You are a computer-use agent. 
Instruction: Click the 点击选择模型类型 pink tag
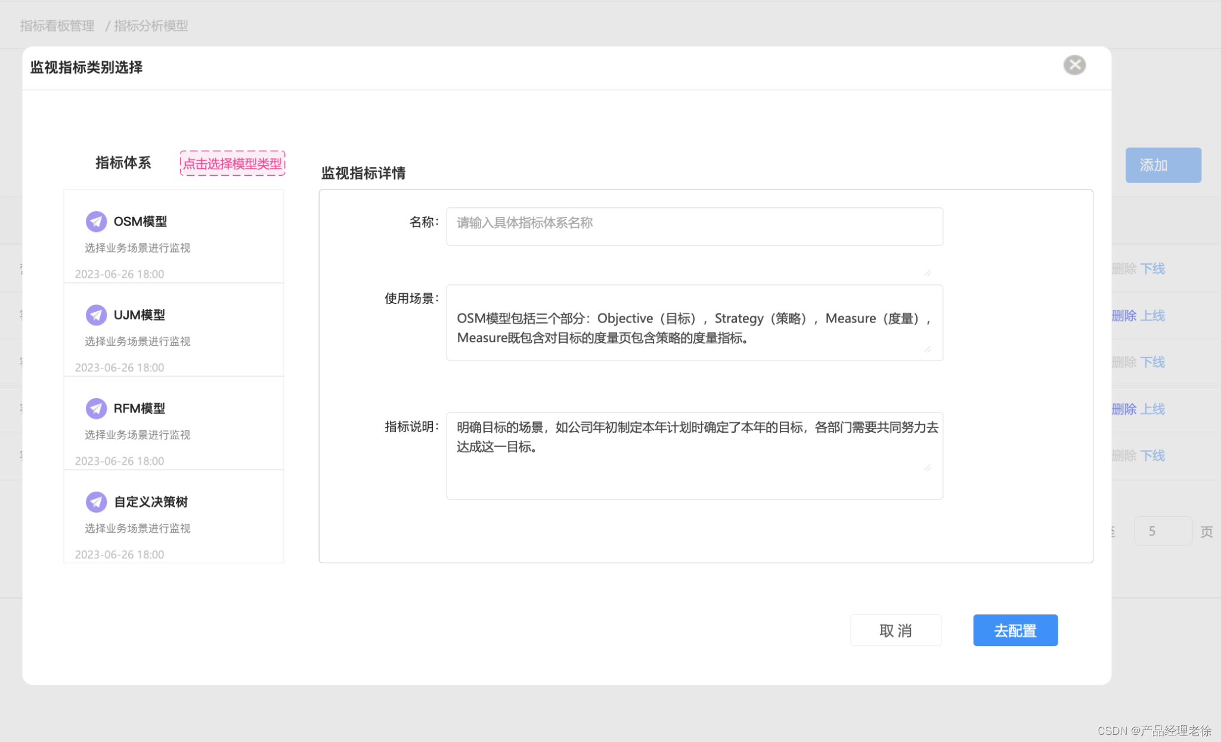pos(233,163)
